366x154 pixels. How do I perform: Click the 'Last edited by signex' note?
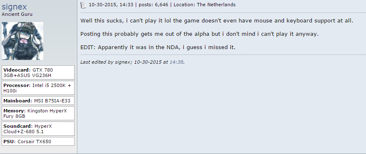point(133,62)
